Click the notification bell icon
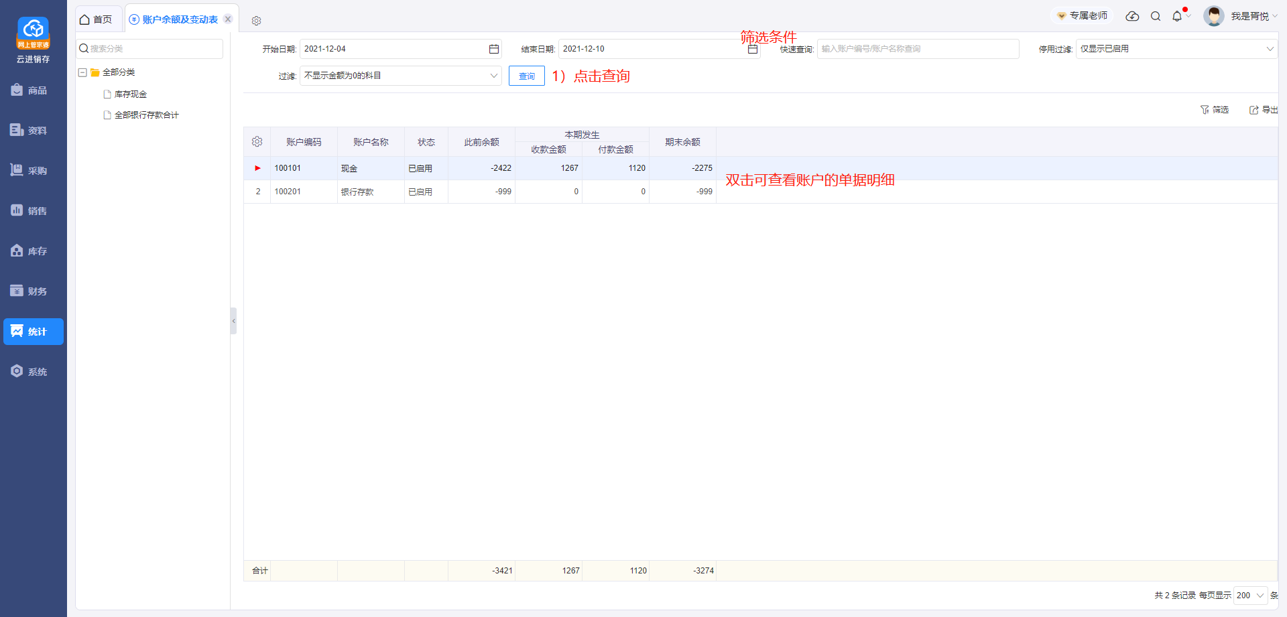 coord(1177,16)
